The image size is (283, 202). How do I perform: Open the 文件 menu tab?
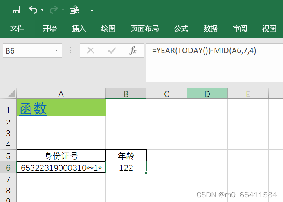click(17, 29)
